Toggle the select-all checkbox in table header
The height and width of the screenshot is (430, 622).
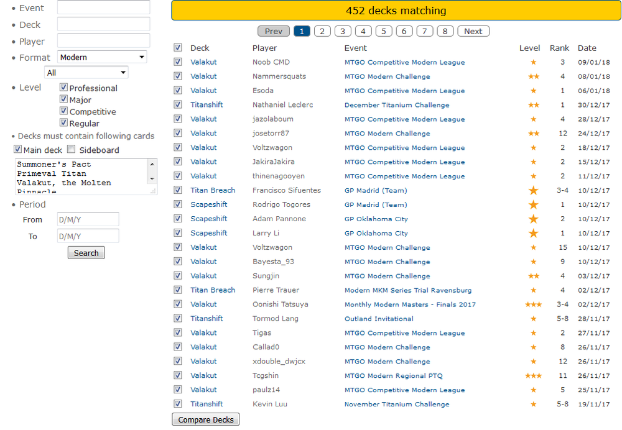(x=178, y=48)
